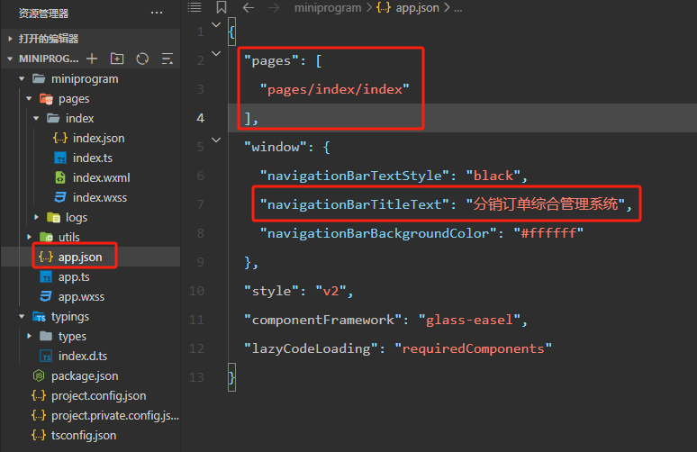Viewport: 697px width, 452px height.
Task: Click the index.wxss style file icon
Action: (x=60, y=197)
